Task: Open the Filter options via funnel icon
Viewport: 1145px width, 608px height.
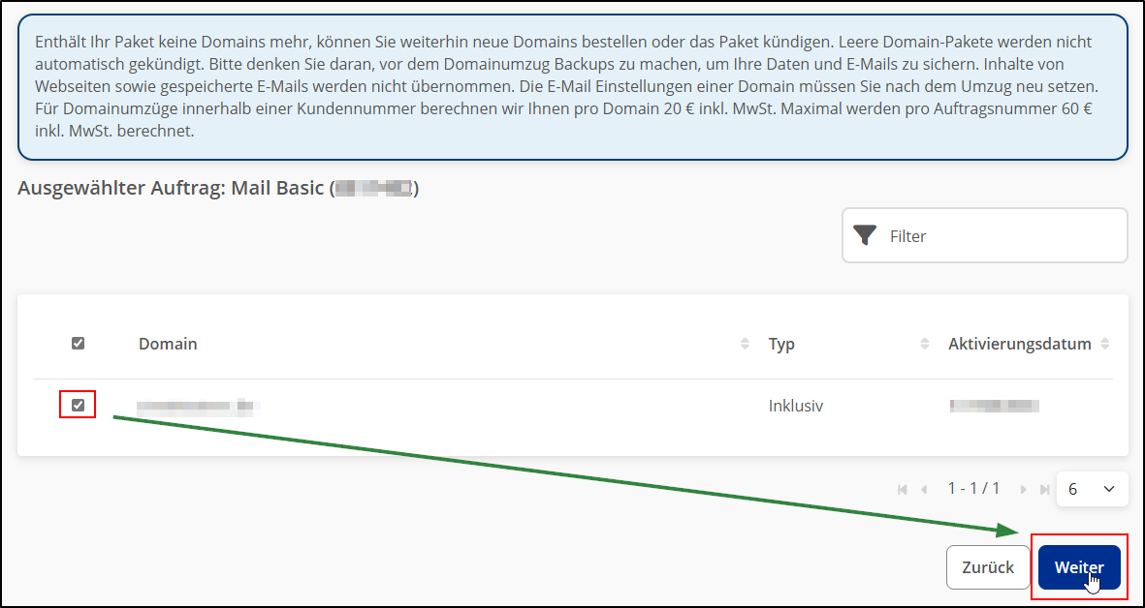Action: 866,235
